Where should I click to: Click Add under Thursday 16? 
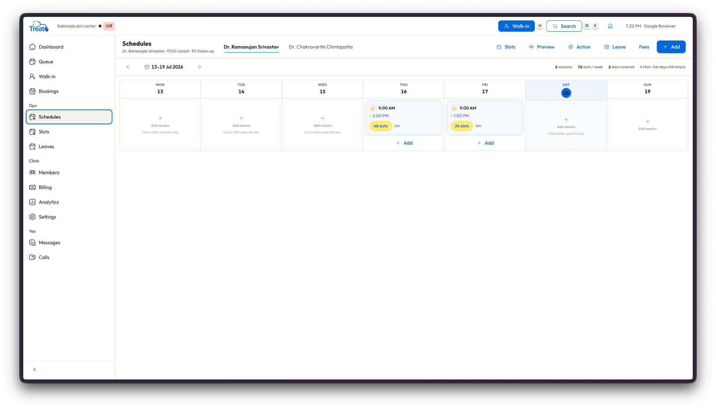[x=404, y=143]
